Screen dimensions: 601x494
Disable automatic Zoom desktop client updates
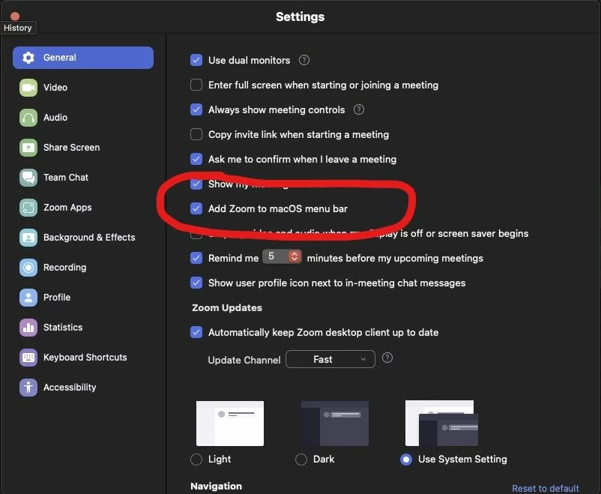(x=196, y=332)
